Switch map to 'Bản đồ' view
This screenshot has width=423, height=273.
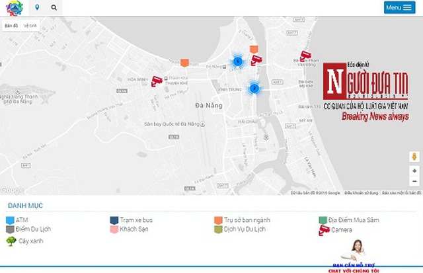click(11, 26)
